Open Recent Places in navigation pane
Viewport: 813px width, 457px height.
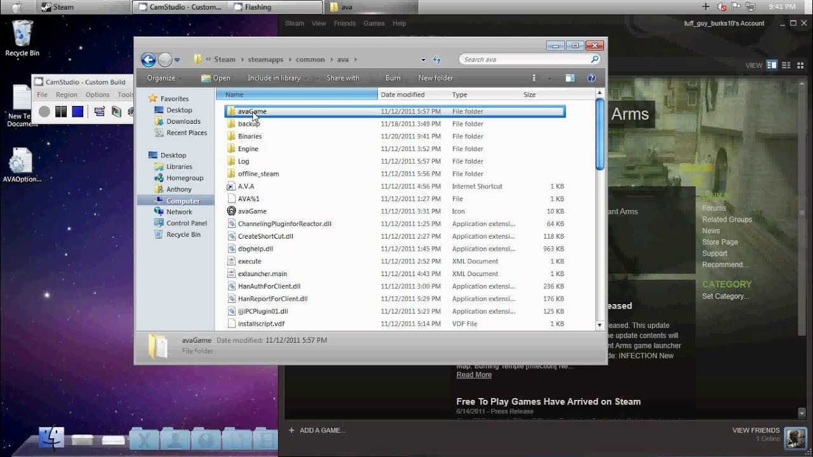coord(186,133)
